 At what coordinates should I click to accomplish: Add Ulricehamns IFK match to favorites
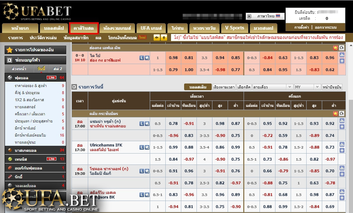[147, 147]
